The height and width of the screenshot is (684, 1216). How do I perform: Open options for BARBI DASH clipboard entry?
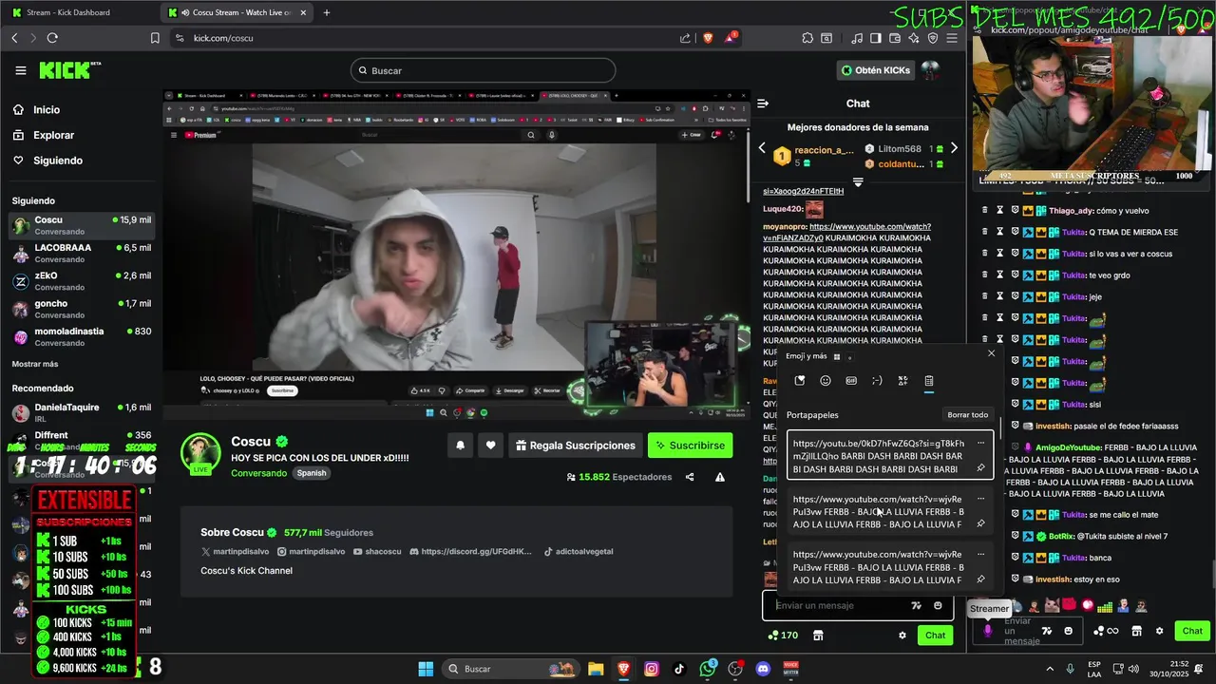click(x=980, y=443)
